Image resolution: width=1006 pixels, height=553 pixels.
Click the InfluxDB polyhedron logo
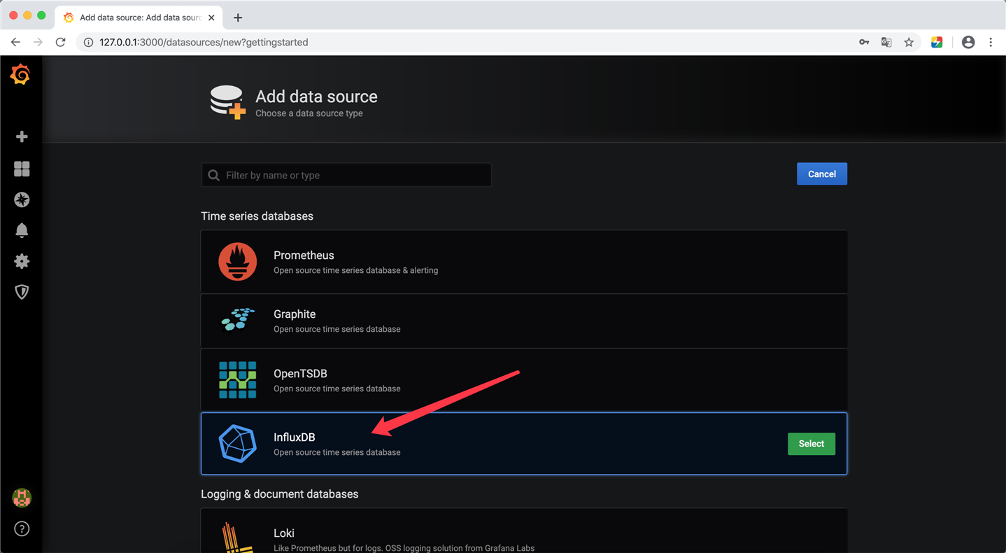coord(238,443)
